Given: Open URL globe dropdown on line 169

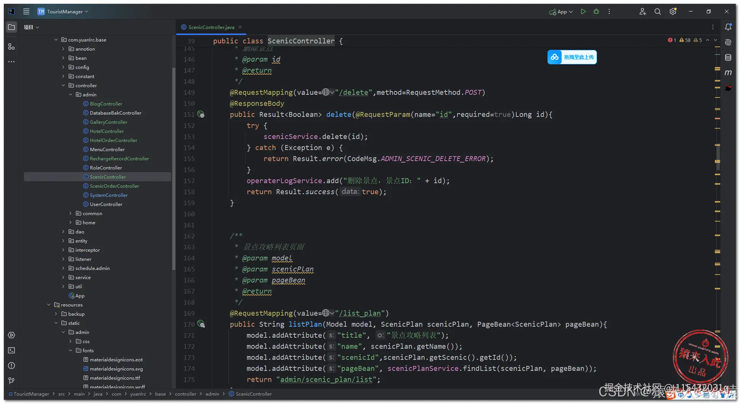Looking at the screenshot, I should click(328, 313).
